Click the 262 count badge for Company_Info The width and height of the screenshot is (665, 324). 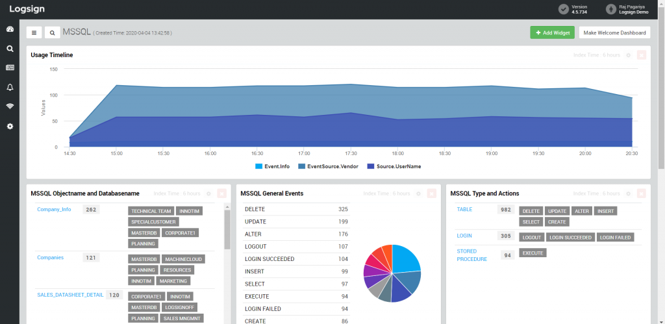click(91, 210)
